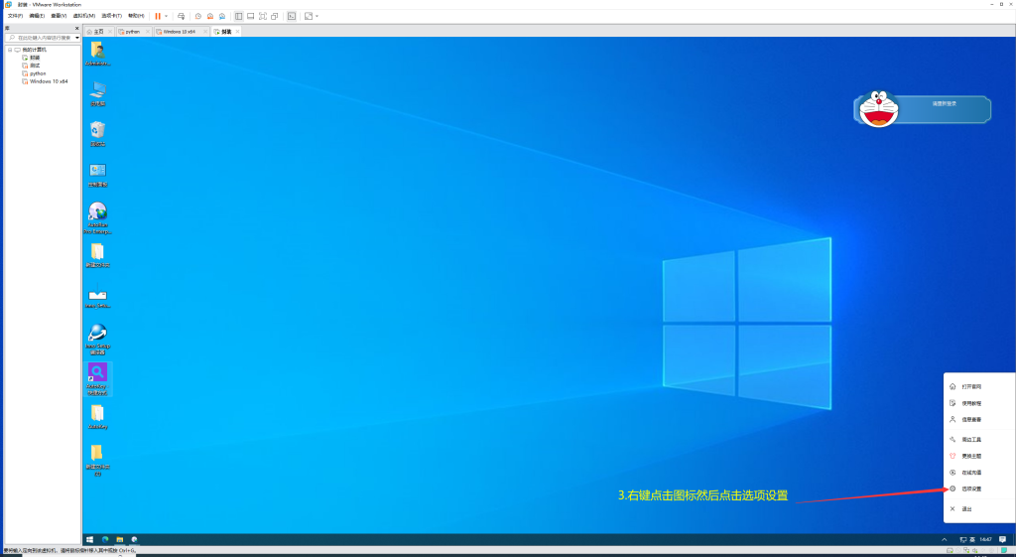Open the 虚拟机(M) menu

click(x=83, y=16)
